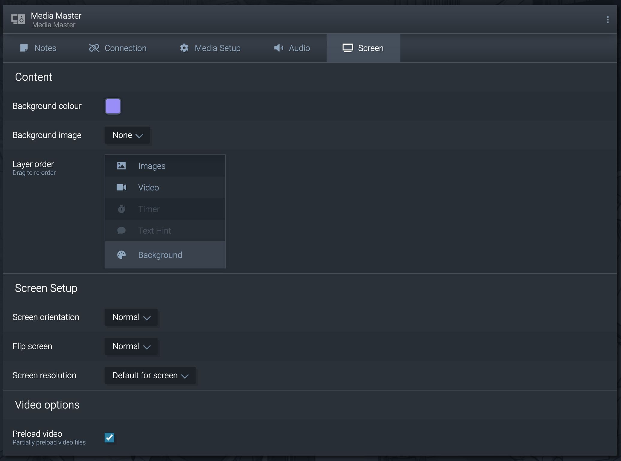The image size is (621, 461).
Task: Click the Screen monitor icon
Action: click(348, 48)
